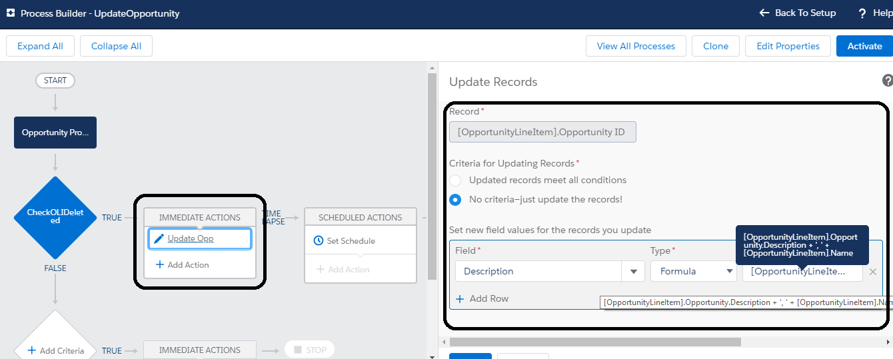Click the Description field input
The width and height of the screenshot is (893, 359).
pyautogui.click(x=538, y=271)
